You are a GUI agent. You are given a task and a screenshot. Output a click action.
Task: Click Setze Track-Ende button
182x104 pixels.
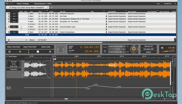[x=30, y=47]
